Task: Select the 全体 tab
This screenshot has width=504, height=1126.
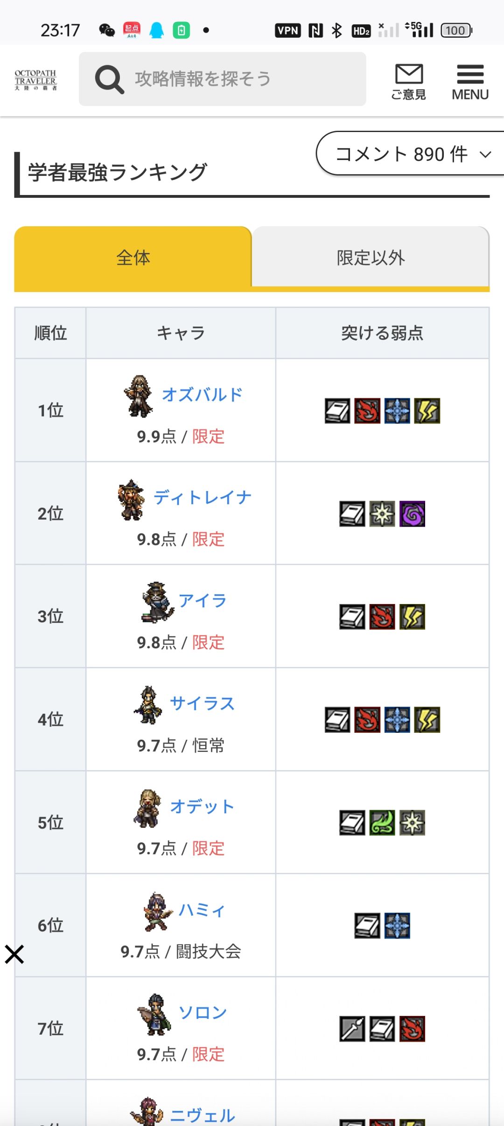Action: pos(133,257)
